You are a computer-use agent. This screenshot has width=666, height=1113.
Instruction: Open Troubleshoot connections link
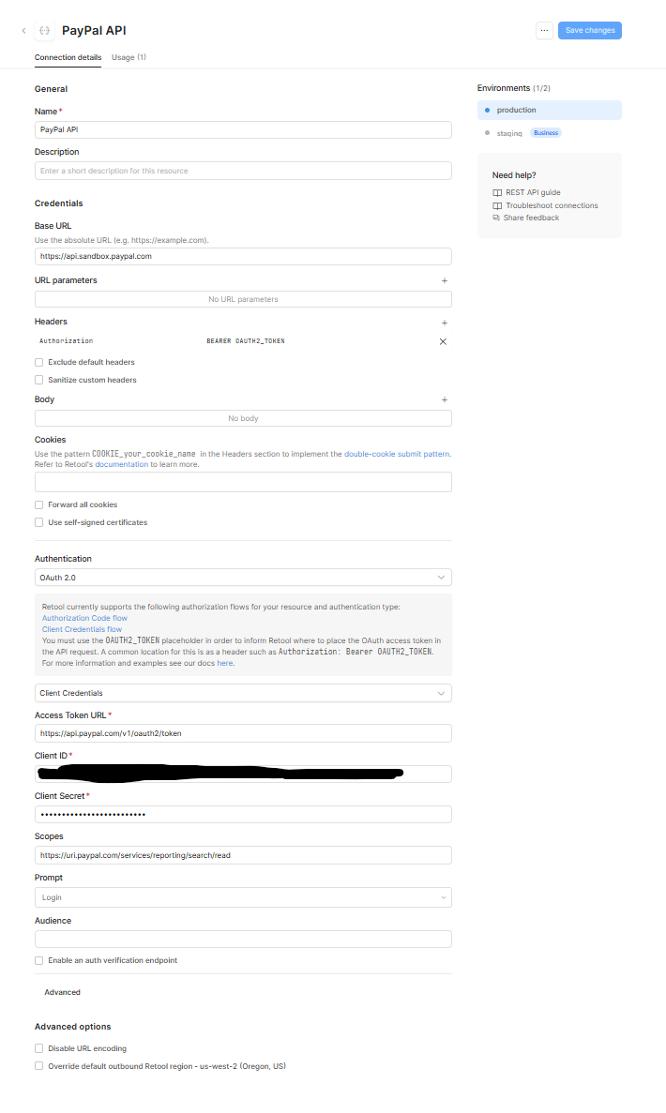(552, 206)
